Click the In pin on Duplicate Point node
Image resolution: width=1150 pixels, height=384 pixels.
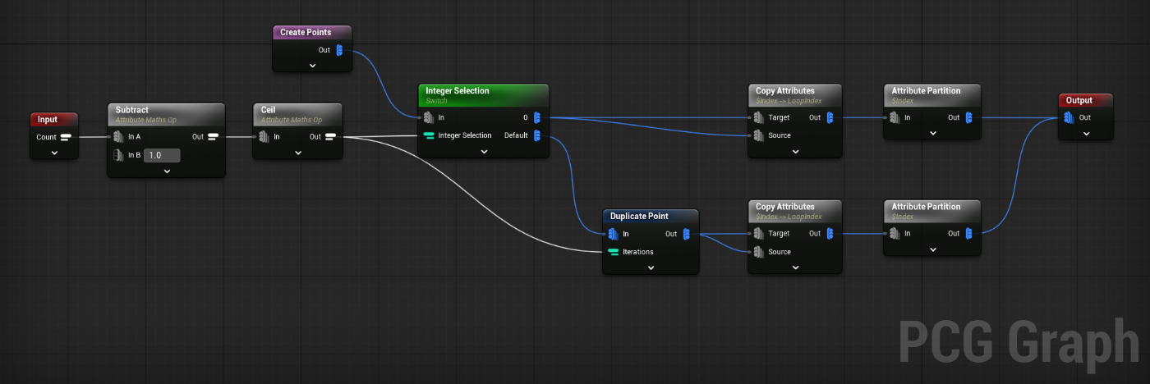613,234
